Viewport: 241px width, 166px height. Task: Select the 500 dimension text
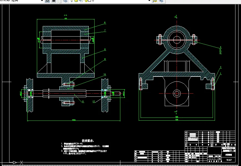[x=177, y=117]
